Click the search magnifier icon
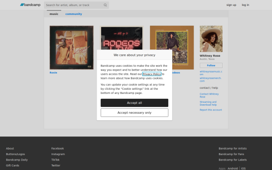The width and height of the screenshot is (272, 170). pyautogui.click(x=105, y=5)
